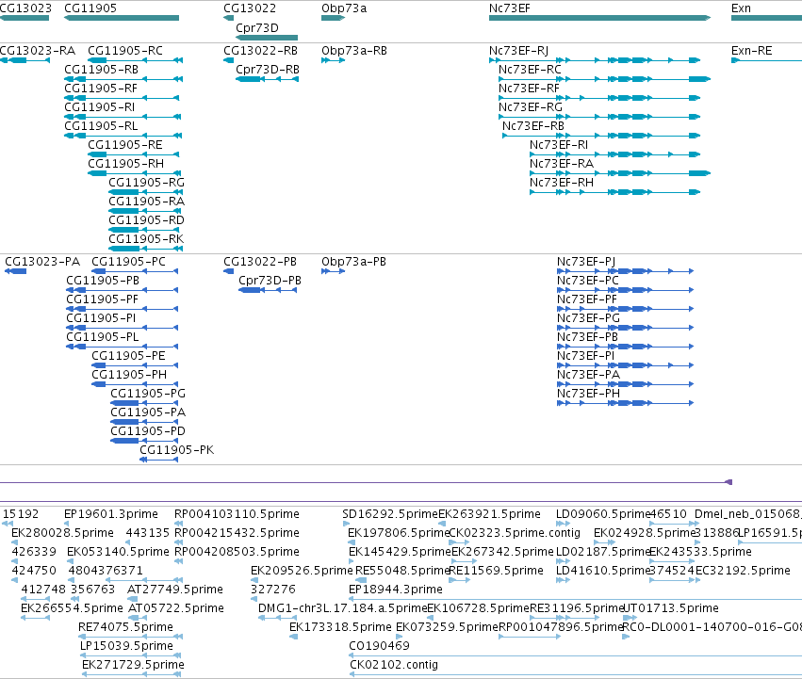Select the CG11905 gene bar in top track
The image size is (802, 679).
point(122,18)
